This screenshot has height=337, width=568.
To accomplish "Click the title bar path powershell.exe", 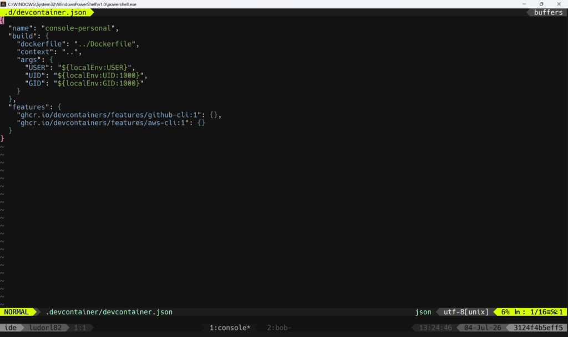I will click(x=72, y=4).
